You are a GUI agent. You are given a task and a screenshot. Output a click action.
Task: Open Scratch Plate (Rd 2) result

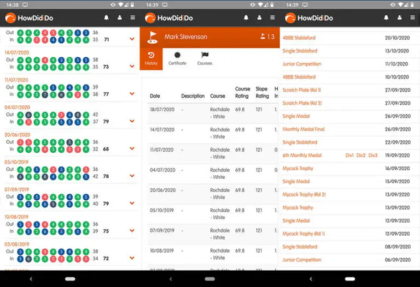point(302,103)
